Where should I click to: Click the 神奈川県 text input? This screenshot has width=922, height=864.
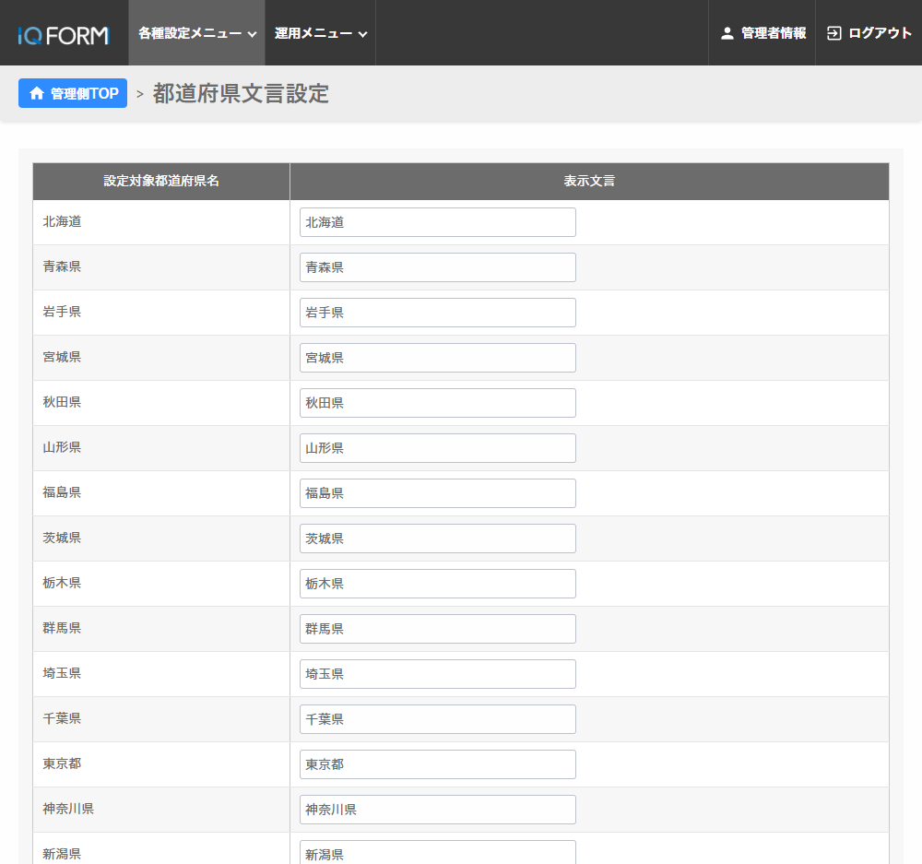point(437,810)
